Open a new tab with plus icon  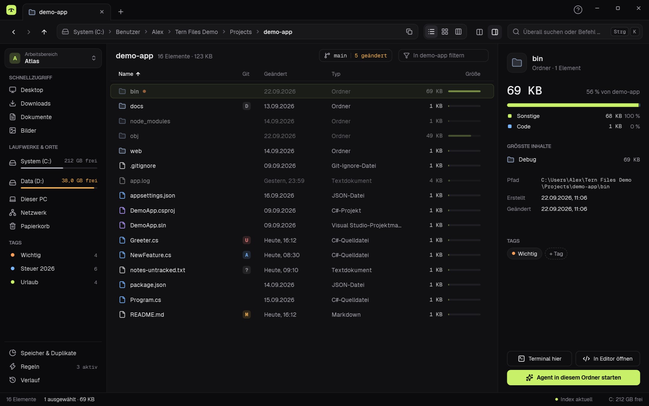pyautogui.click(x=121, y=12)
